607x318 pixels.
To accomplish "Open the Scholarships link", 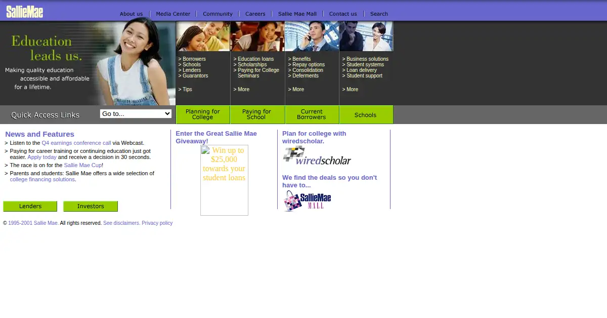I will tap(252, 65).
